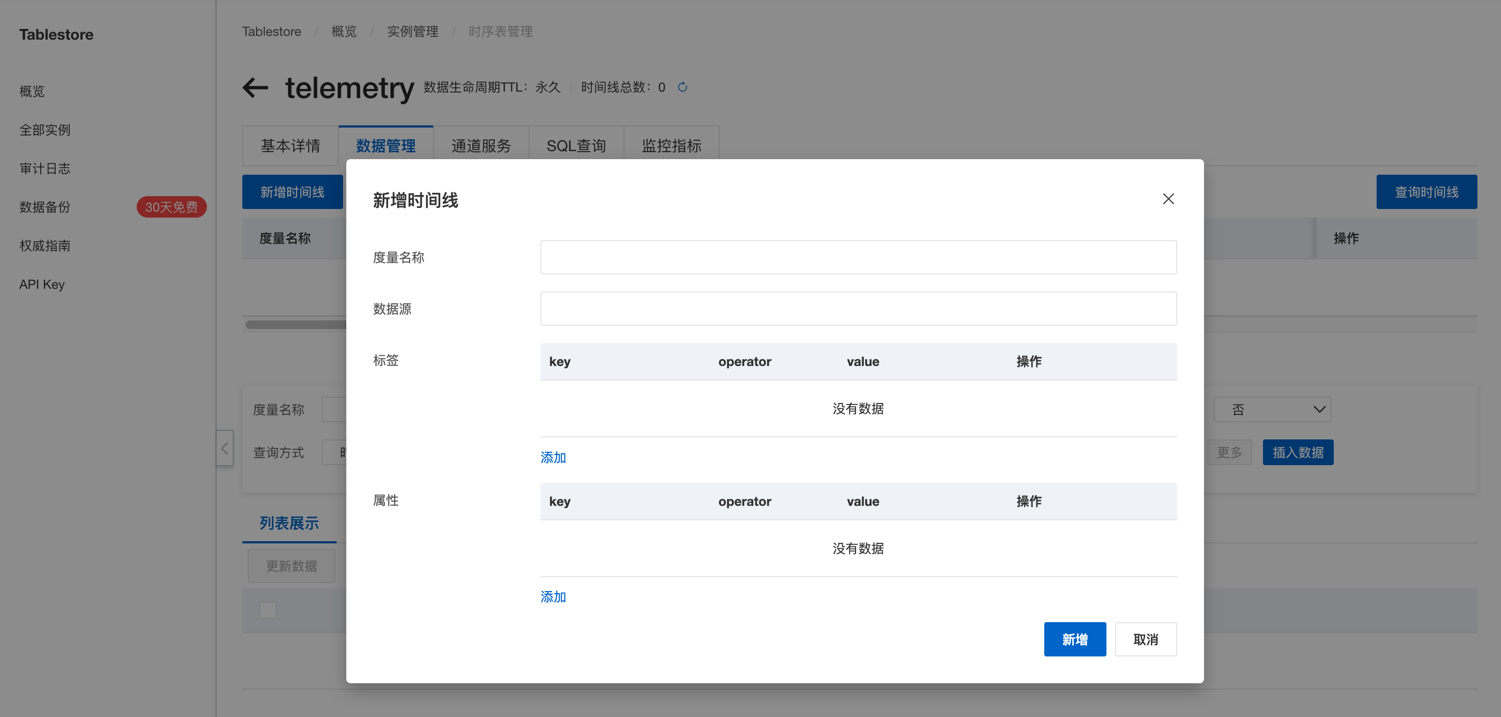1501x717 pixels.
Task: Open 数据备份 in the sidebar
Action: click(45, 207)
